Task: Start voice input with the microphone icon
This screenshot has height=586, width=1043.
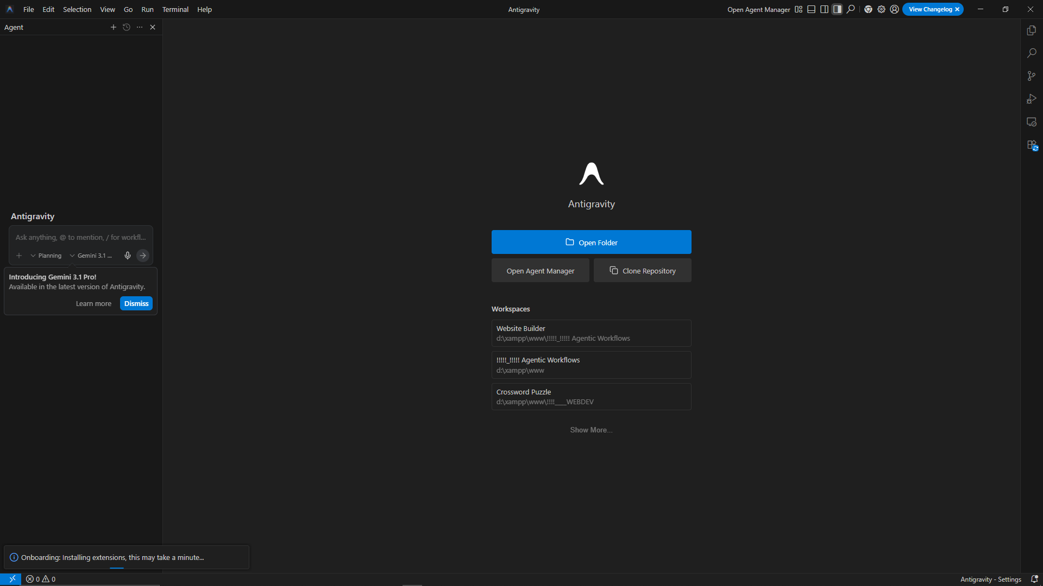Action: (x=127, y=256)
